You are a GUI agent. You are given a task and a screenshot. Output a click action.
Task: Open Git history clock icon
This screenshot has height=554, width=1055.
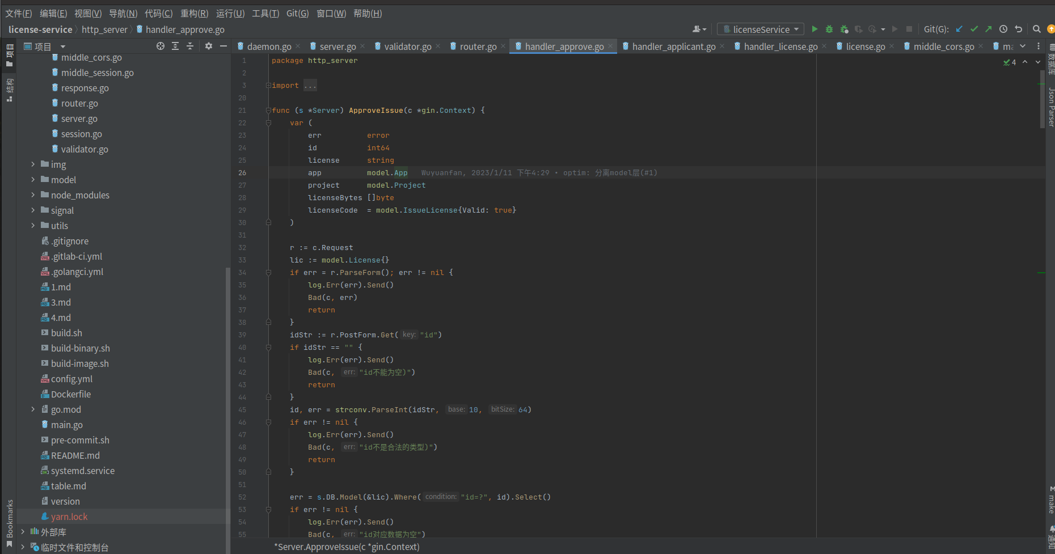pos(1003,29)
